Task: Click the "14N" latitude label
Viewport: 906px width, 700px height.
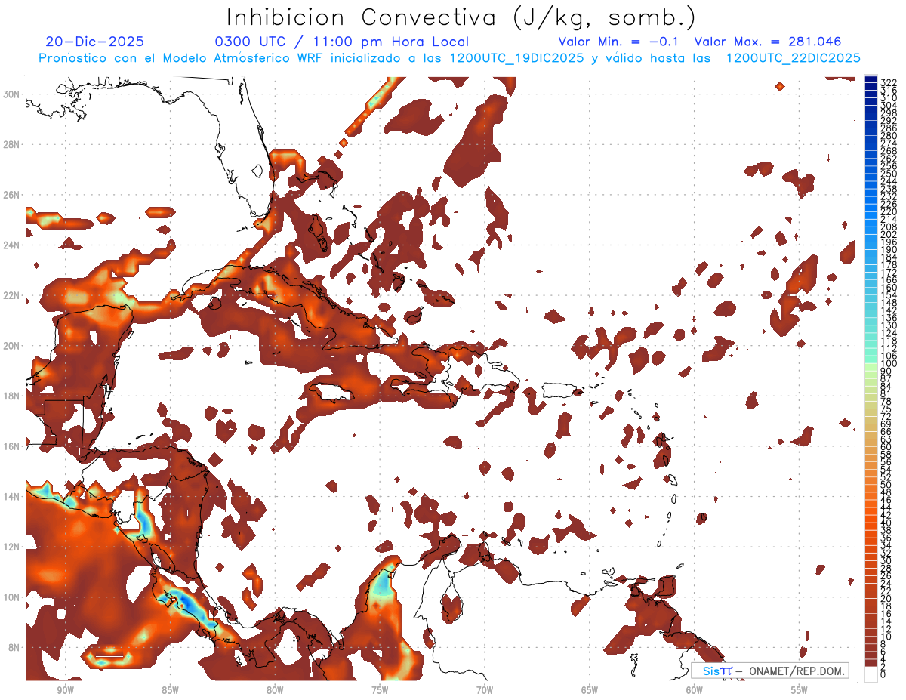Action: pyautogui.click(x=13, y=496)
